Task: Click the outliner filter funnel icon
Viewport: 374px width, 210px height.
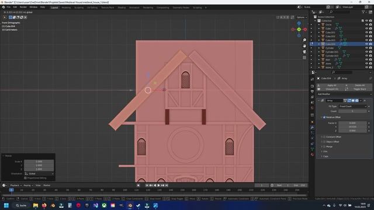Action: click(x=363, y=12)
